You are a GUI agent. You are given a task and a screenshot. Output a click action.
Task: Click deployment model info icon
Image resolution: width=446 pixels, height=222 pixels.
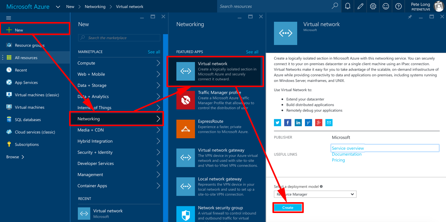[321, 187]
